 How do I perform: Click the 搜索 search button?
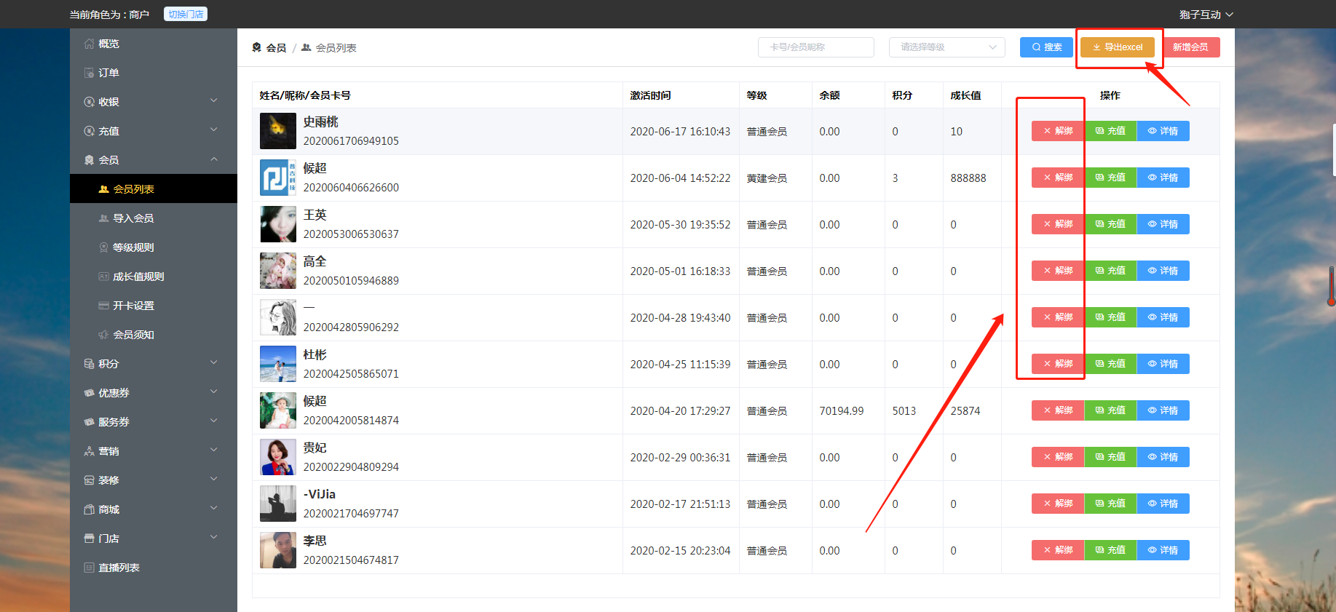coord(1046,47)
